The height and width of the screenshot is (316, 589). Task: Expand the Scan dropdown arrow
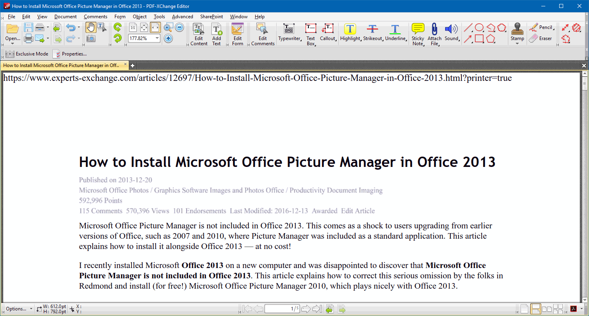[48, 27]
